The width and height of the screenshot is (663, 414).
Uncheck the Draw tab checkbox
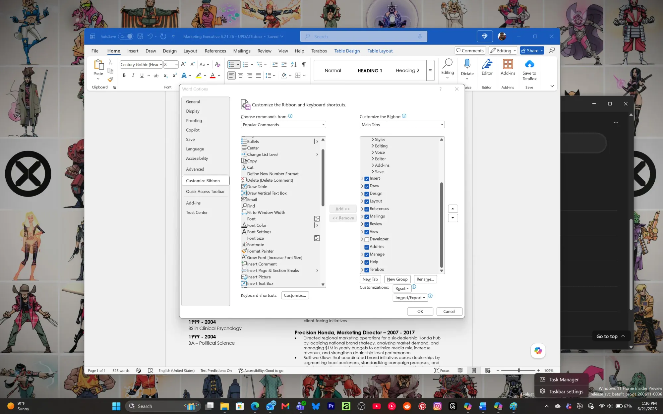367,186
